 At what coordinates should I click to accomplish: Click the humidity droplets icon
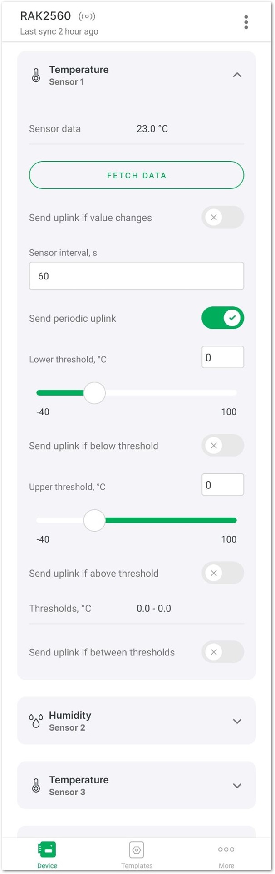[36, 721]
